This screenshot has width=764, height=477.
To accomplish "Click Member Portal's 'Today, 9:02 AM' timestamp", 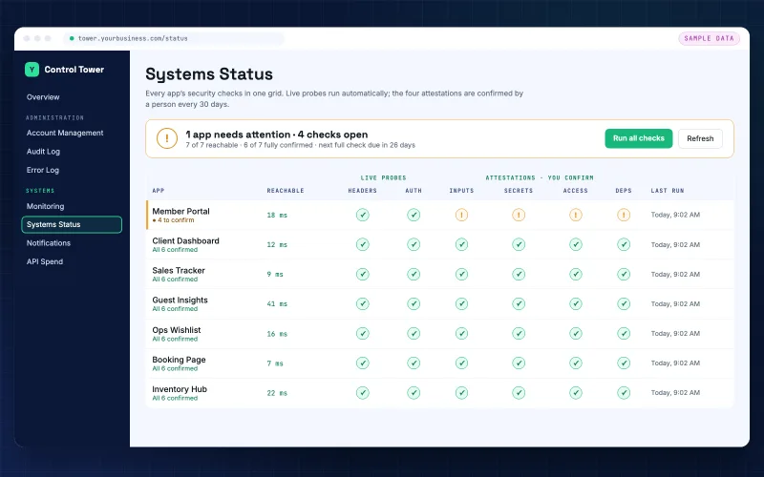I will coord(675,215).
